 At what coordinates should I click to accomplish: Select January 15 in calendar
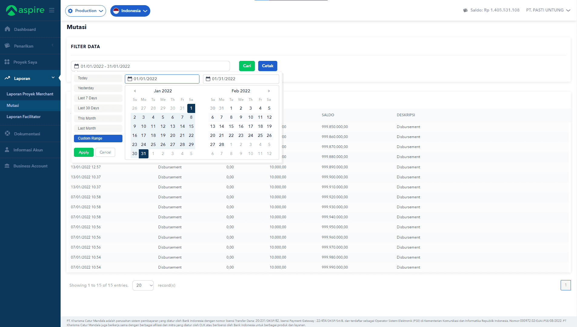tap(191, 126)
